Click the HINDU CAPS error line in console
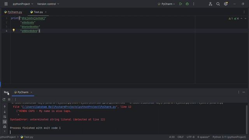Screen dimensions: 249x140 point(44,111)
